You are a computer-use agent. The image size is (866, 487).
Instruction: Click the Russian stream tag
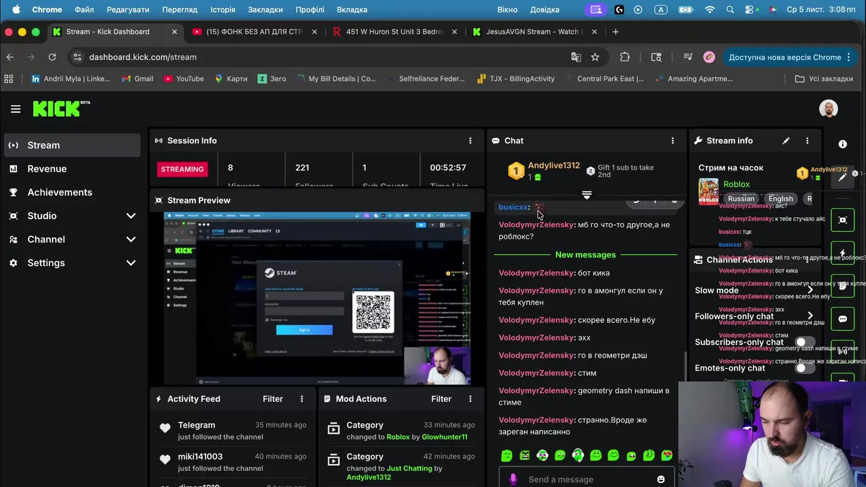[740, 199]
